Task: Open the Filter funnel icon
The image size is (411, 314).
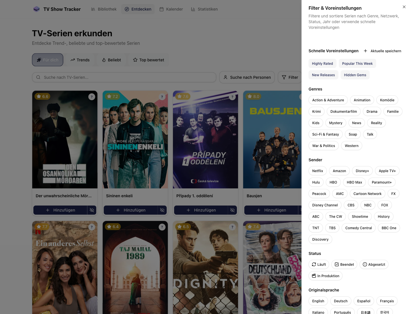Action: [284, 77]
